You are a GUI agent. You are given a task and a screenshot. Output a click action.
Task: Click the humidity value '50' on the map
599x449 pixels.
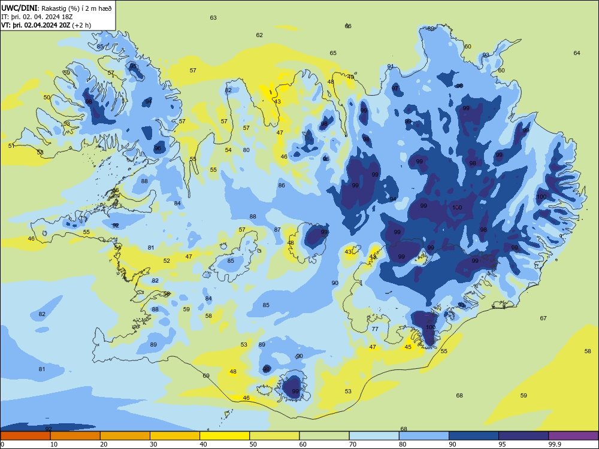[47, 98]
